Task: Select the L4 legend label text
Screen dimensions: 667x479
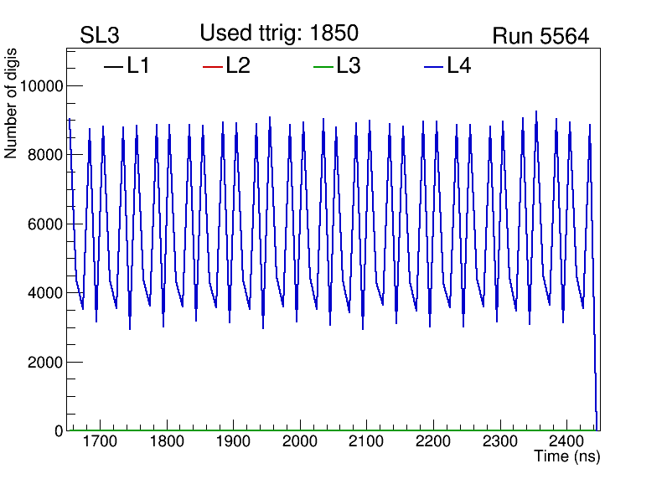Action: click(459, 66)
